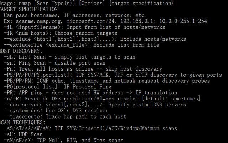
Task: Click the microsoft.com/24 example
Action: [91, 21]
